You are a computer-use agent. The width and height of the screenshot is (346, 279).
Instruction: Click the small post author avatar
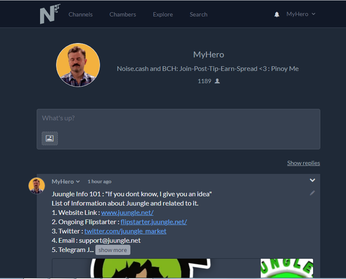click(37, 186)
